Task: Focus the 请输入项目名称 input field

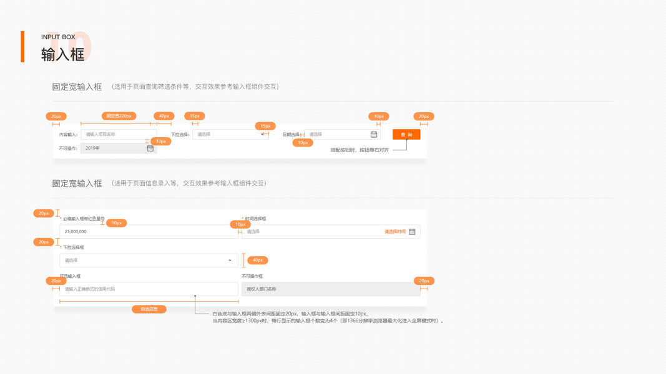Action: 119,135
